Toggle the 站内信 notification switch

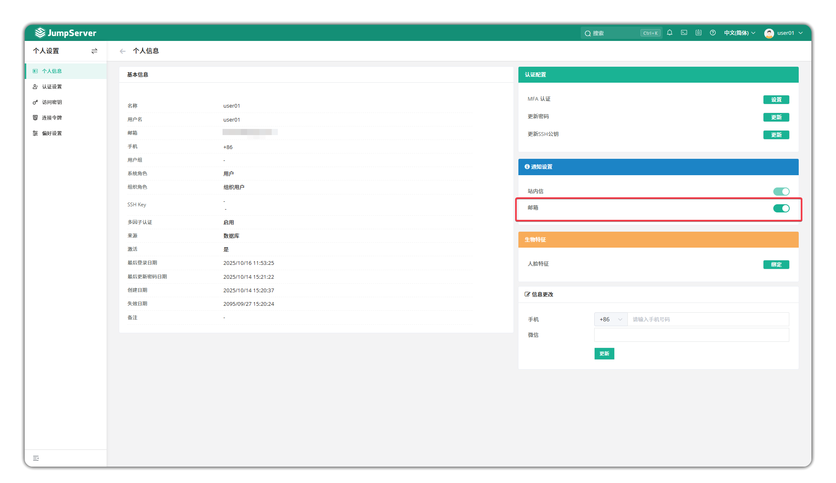coord(781,192)
